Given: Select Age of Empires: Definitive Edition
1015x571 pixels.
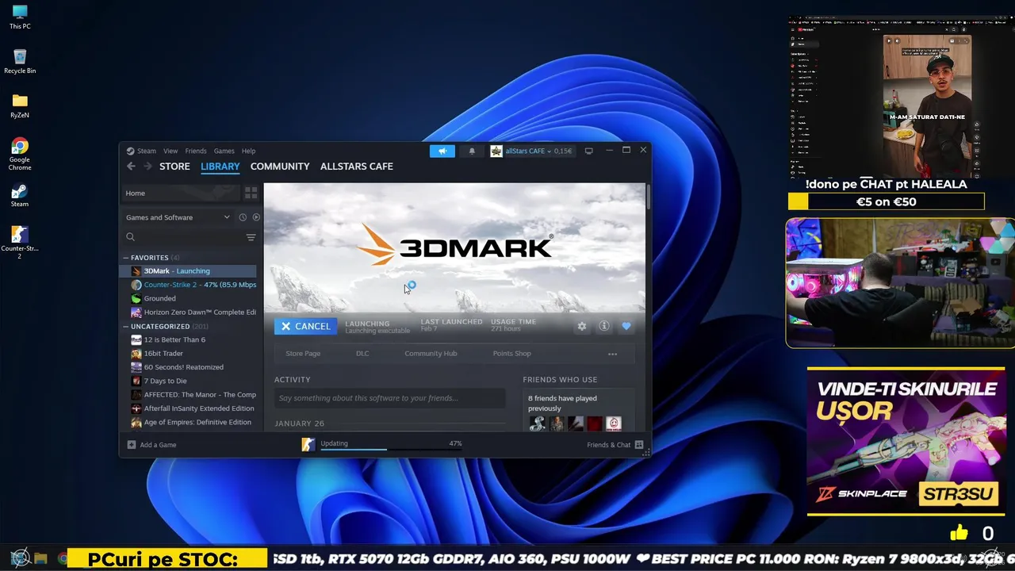Looking at the screenshot, I should point(188,423).
